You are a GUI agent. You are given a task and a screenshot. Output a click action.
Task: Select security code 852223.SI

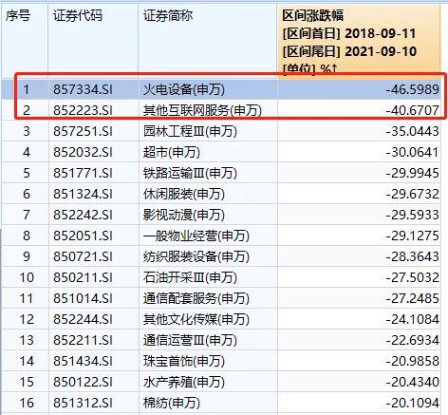(x=83, y=110)
